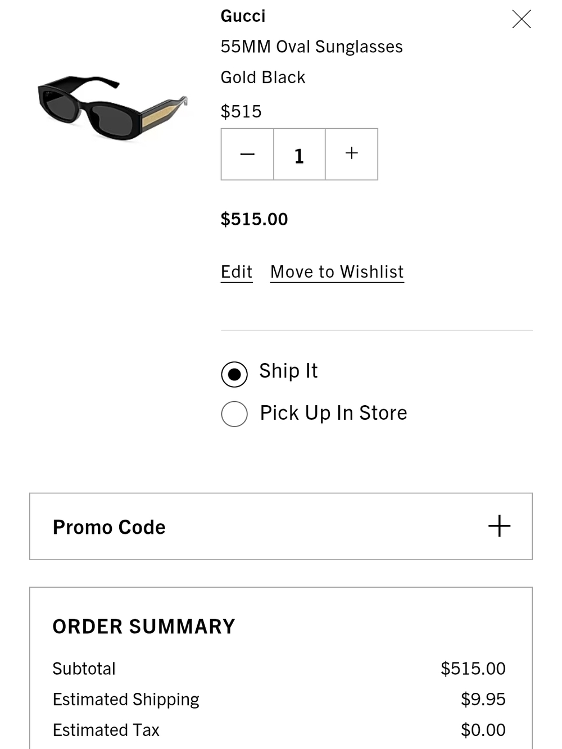This screenshot has height=749, width=562.
Task: Click Move to Wishlist
Action: [x=337, y=271]
